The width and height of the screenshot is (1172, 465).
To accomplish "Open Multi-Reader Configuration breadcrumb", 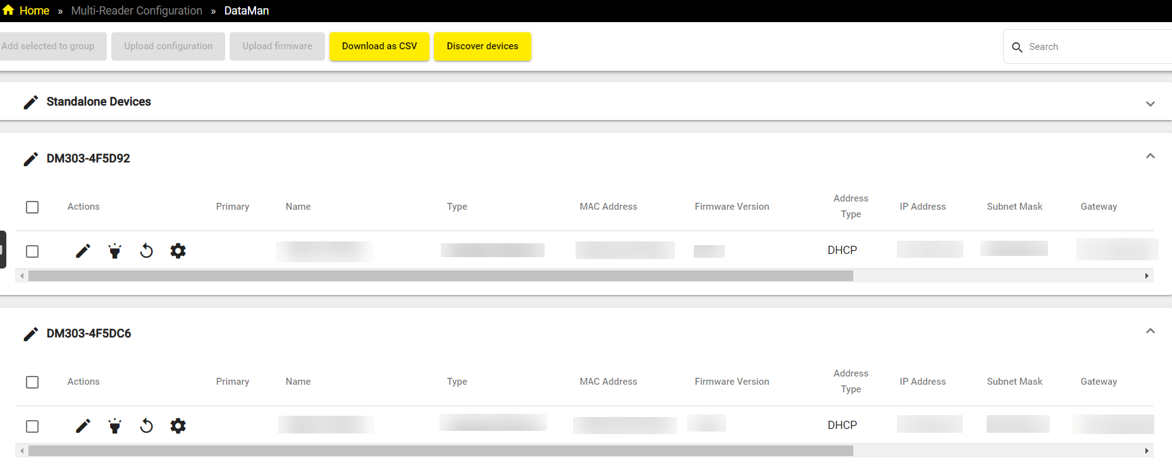I will coord(137,11).
